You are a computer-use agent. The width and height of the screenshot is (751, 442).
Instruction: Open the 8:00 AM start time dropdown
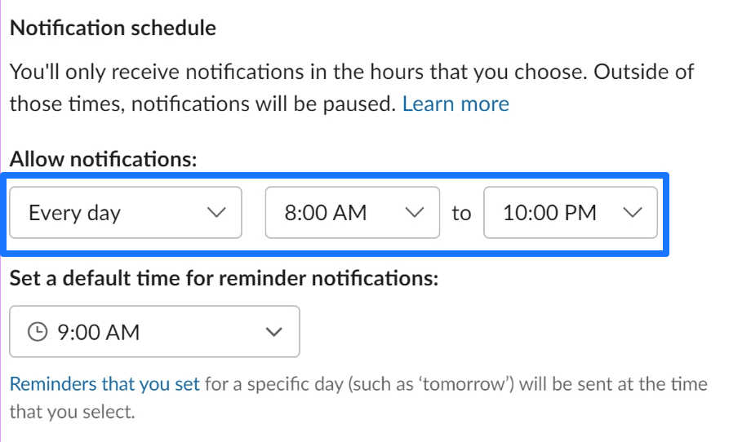tap(353, 214)
